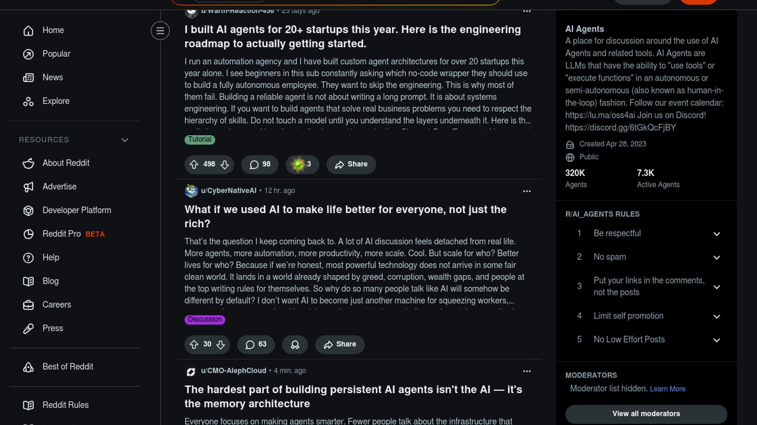757x425 pixels.
Task: Collapse the Resources section
Action: coord(125,140)
